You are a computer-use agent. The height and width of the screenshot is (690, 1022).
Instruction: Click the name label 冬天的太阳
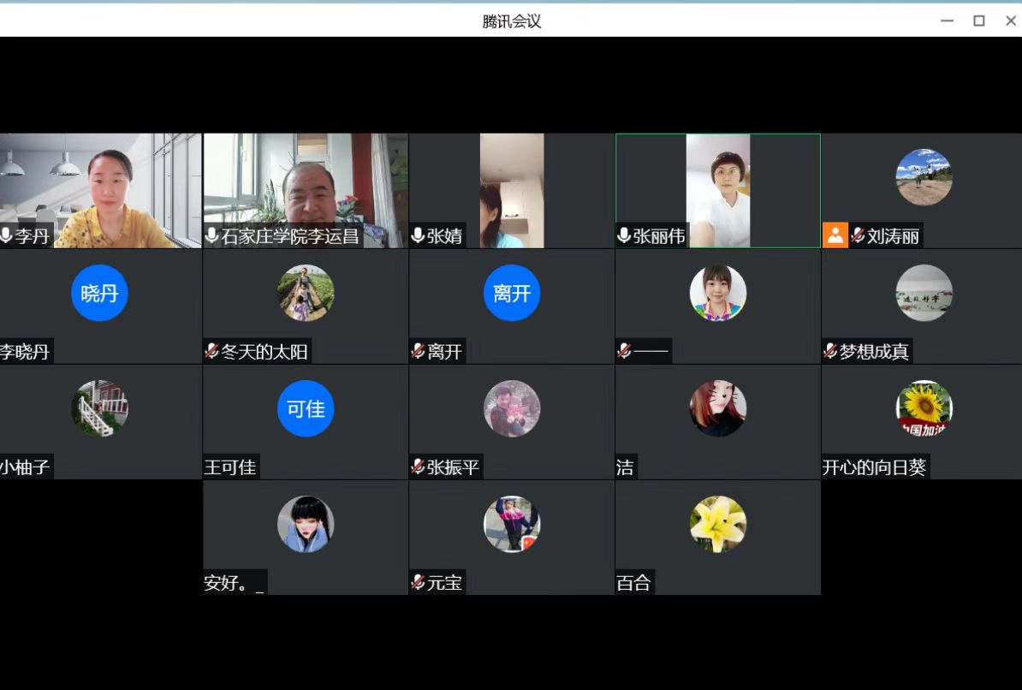[x=264, y=352]
